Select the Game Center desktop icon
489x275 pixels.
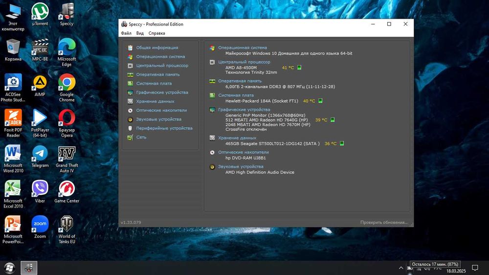[67, 192]
